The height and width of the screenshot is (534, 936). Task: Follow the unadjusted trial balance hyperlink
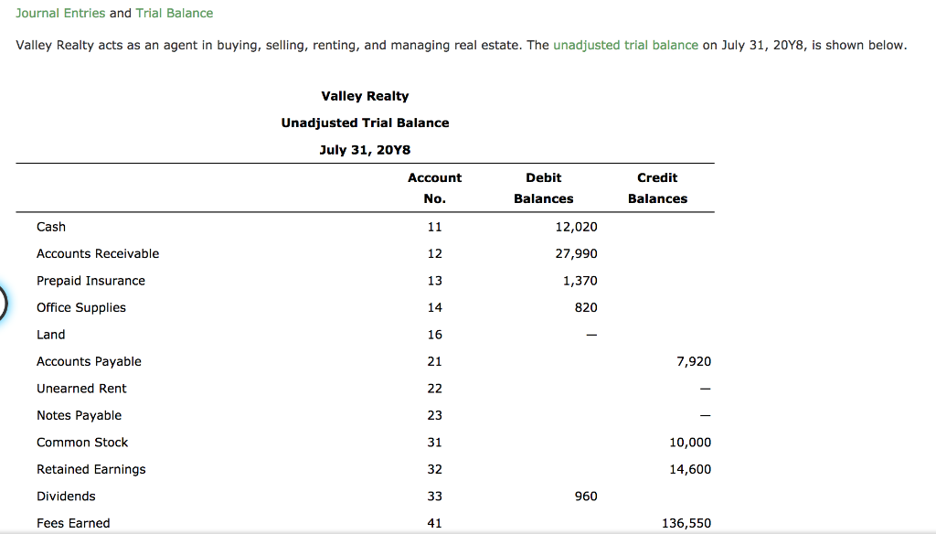(x=625, y=44)
